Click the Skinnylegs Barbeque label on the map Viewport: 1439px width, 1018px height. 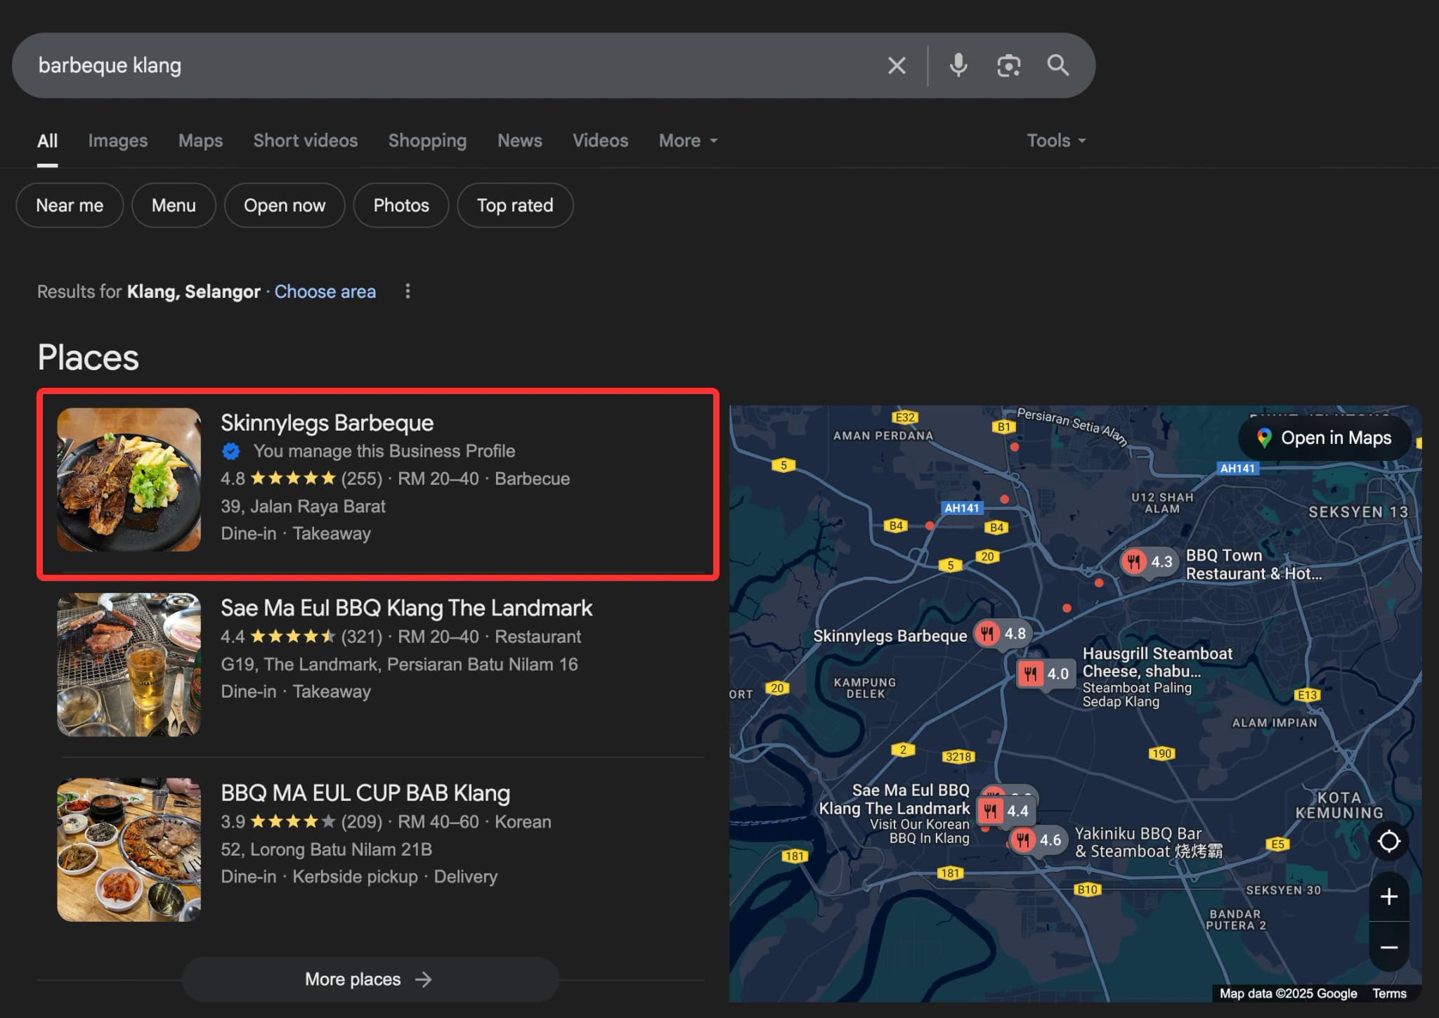click(x=890, y=636)
